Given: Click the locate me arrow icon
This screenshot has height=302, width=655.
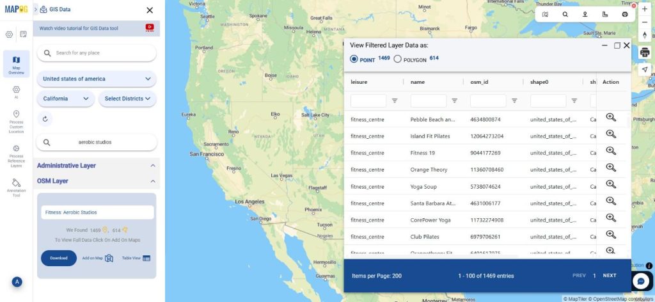Looking at the screenshot, I should click(645, 69).
